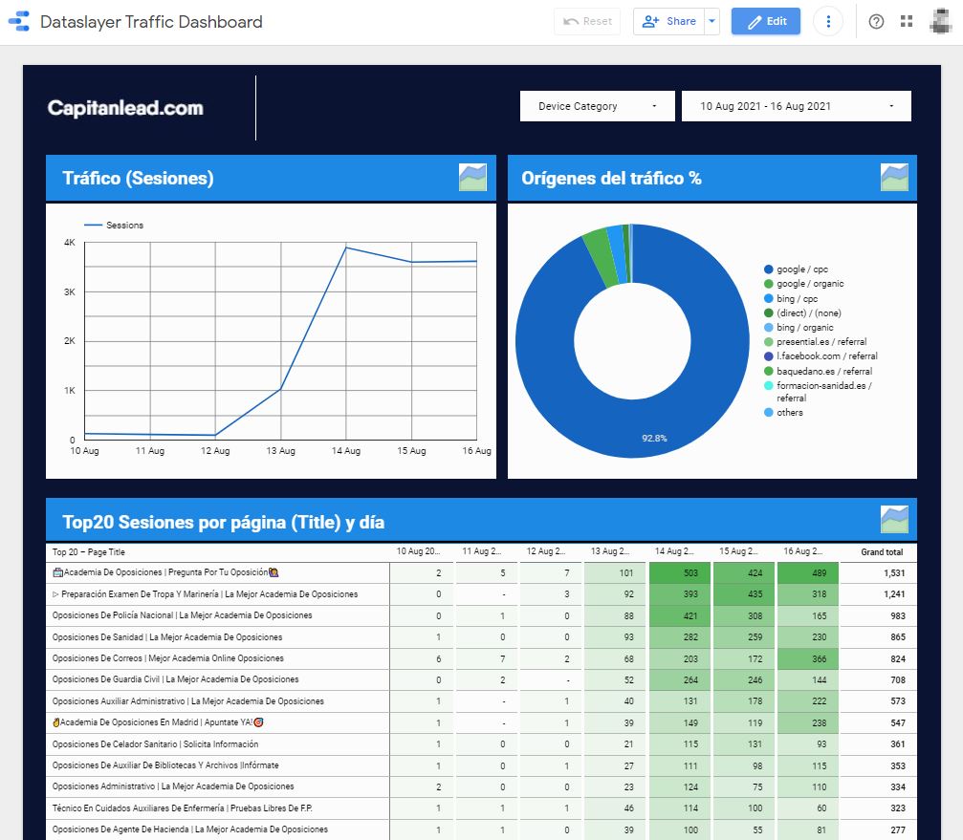This screenshot has width=963, height=840.
Task: Open the Google apps grid
Action: (x=907, y=21)
